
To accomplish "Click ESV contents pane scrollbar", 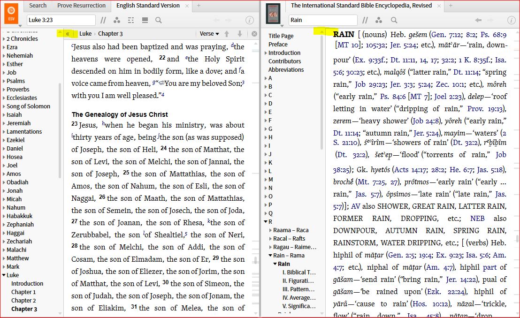I will pyautogui.click(x=60, y=130).
